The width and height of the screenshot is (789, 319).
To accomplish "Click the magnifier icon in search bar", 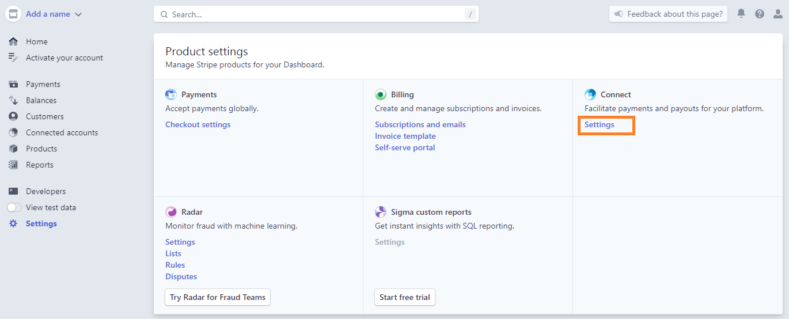I will [164, 14].
